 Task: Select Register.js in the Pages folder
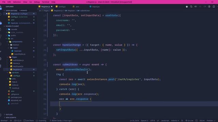pos(17,69)
